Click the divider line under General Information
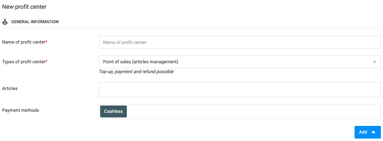Viewport: 383px width, 141px height. (191, 28)
